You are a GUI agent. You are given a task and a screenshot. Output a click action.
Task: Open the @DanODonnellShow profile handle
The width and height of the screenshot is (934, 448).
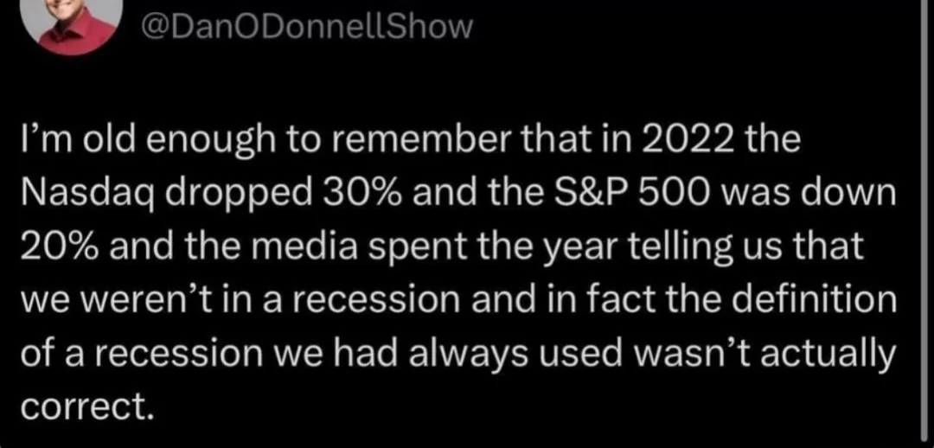pos(306,27)
